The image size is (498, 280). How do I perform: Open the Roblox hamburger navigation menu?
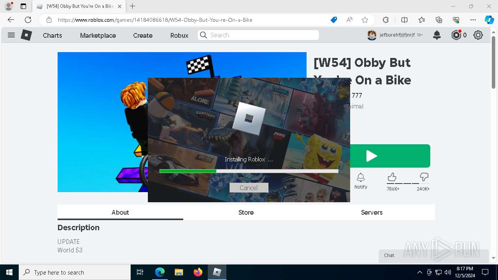pyautogui.click(x=11, y=35)
